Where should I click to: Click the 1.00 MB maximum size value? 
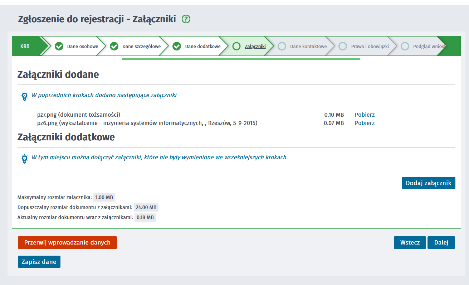[x=104, y=197]
